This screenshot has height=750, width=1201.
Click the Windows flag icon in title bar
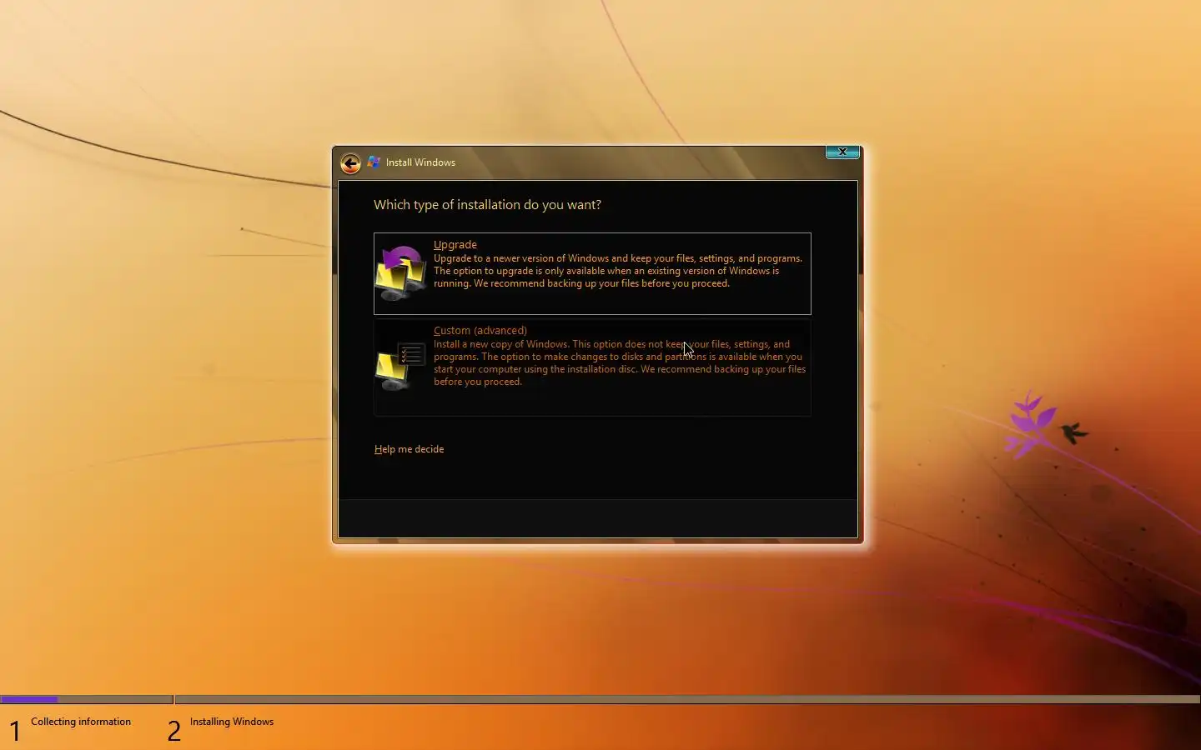(374, 162)
